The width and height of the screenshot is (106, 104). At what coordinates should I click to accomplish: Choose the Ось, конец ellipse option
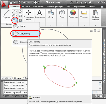(x=26, y=33)
